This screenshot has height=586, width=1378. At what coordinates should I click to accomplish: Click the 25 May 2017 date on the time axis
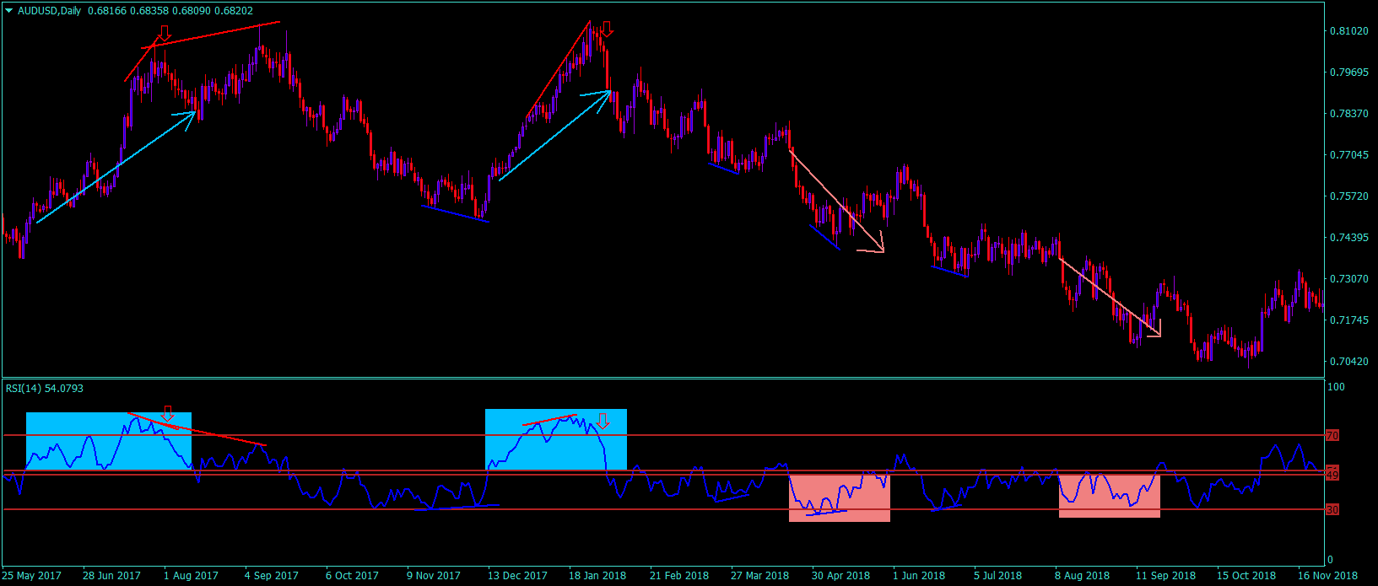click(x=32, y=576)
